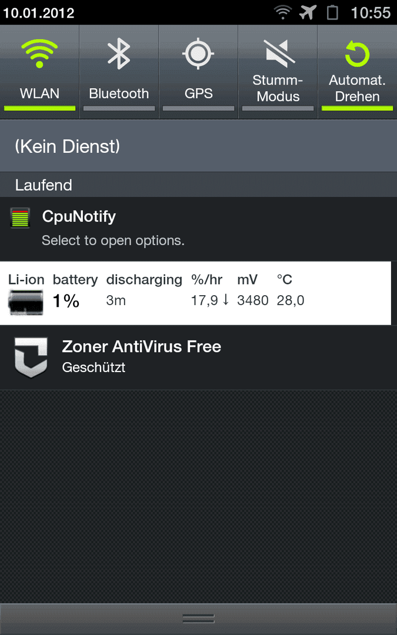Viewport: 397px width, 635px height.
Task: Open CpuNotify options notification
Action: click(x=199, y=229)
